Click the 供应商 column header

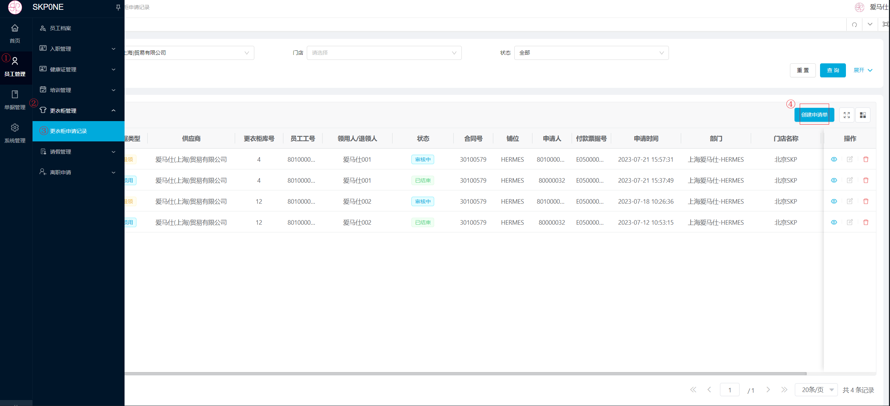tap(191, 139)
